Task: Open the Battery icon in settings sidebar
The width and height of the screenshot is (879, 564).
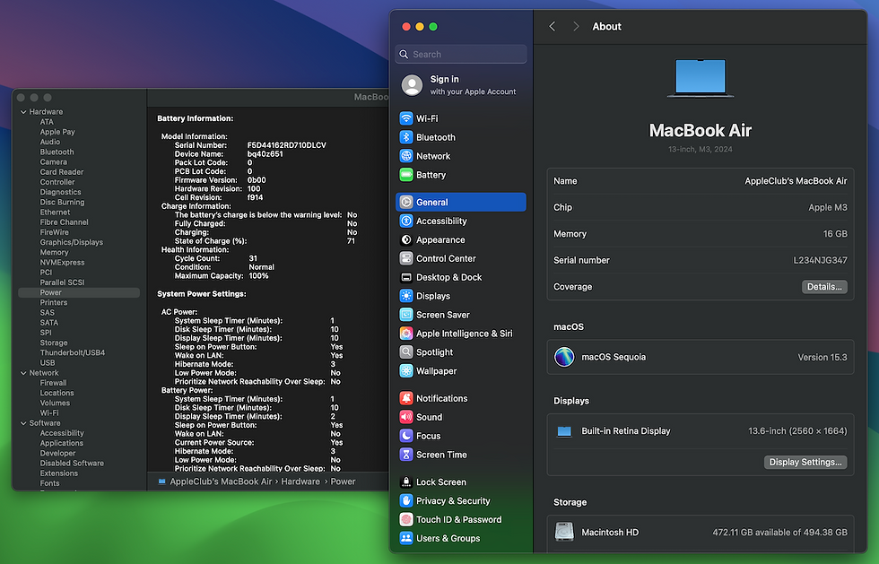Action: (405, 175)
